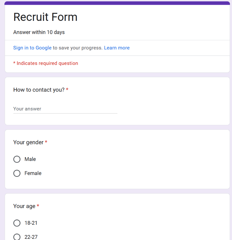232x240 pixels.
Task: Click the Sign in to Google link
Action: coord(32,48)
